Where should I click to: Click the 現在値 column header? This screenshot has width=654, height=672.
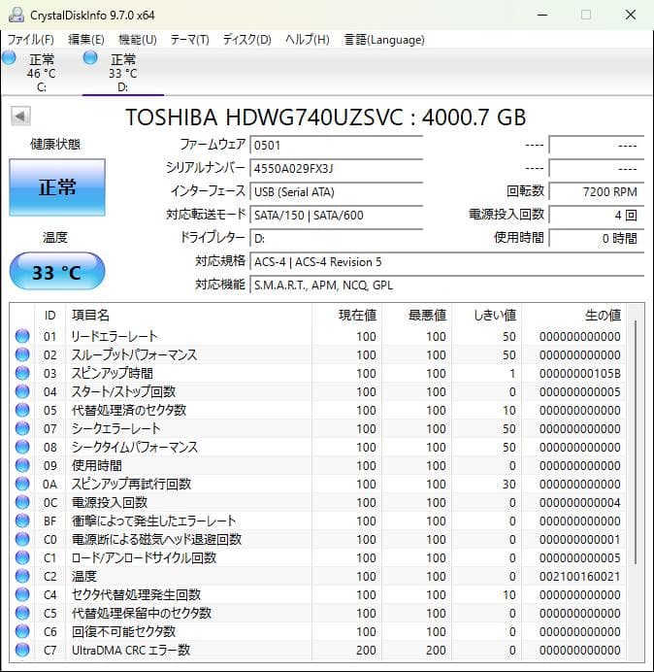click(x=357, y=316)
